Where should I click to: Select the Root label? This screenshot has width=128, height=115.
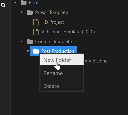[x=34, y=3]
